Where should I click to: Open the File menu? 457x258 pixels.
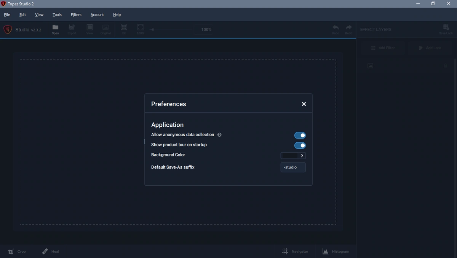(7, 15)
